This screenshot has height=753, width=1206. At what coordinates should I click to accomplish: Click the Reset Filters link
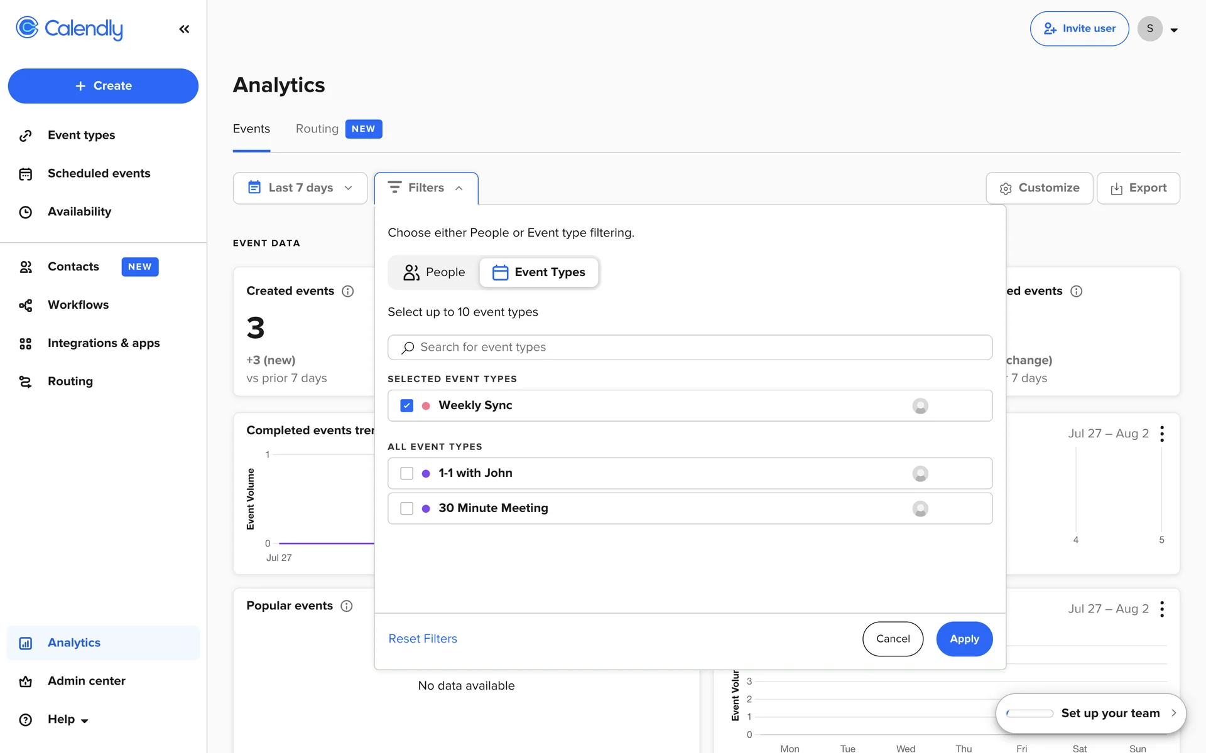click(423, 639)
